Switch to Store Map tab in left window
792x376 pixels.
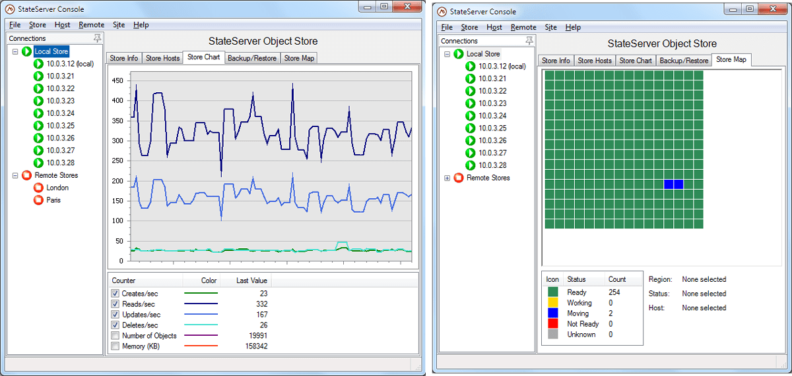(300, 58)
